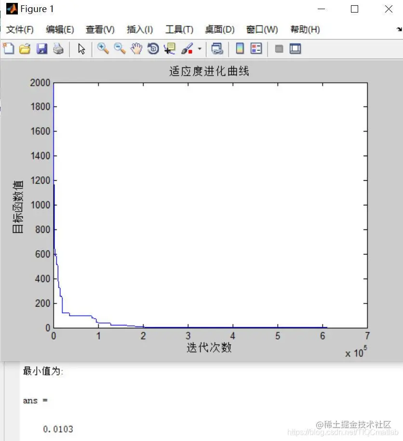Image resolution: width=403 pixels, height=441 pixels.
Task: Open the Brush tool color dropdown arrow
Action: pyautogui.click(x=200, y=49)
